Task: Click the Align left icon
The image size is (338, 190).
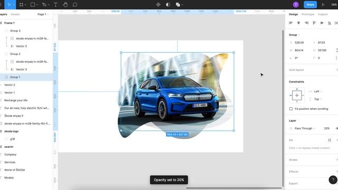Action: (291, 23)
